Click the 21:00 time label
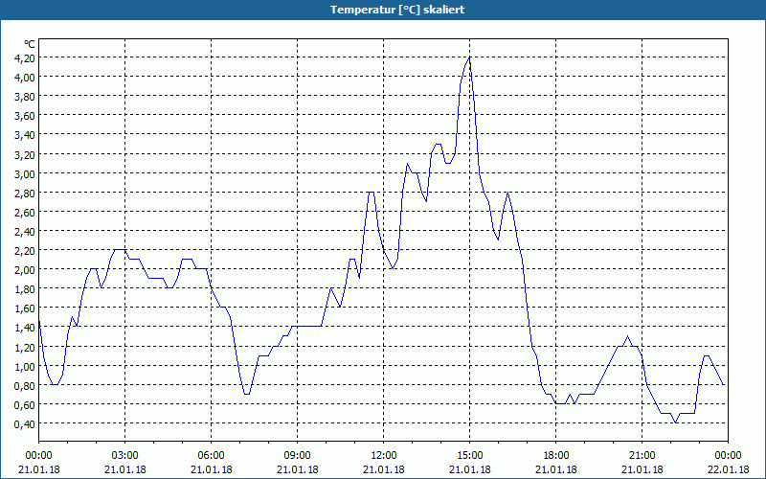The height and width of the screenshot is (479, 766). (x=642, y=456)
